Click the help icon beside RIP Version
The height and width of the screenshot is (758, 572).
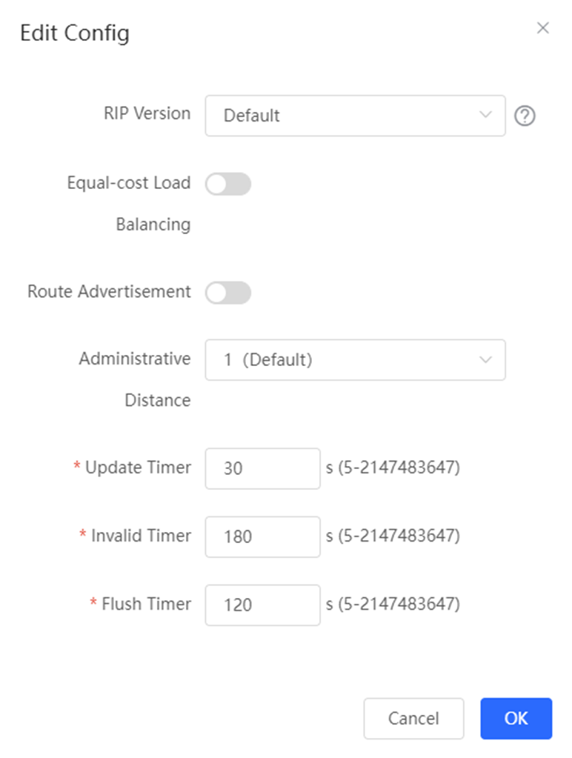coord(525,116)
